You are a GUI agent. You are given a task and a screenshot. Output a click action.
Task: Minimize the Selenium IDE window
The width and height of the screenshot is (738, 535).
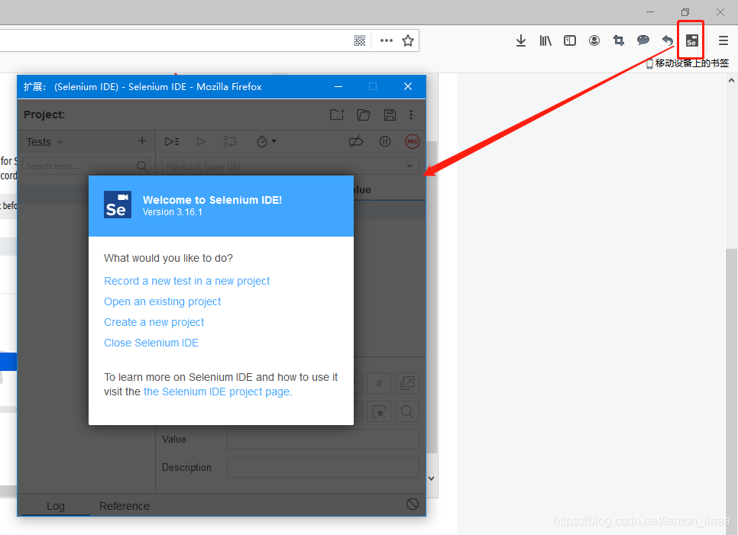click(338, 86)
